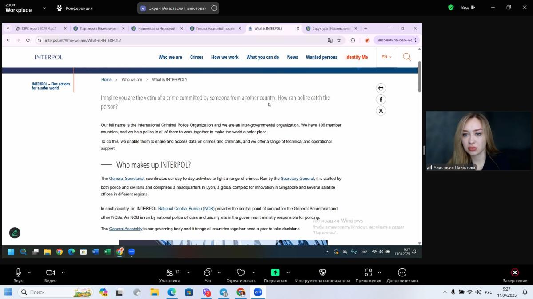Open the Конференция meeting tab
The height and width of the screenshot is (299, 533).
[75, 8]
